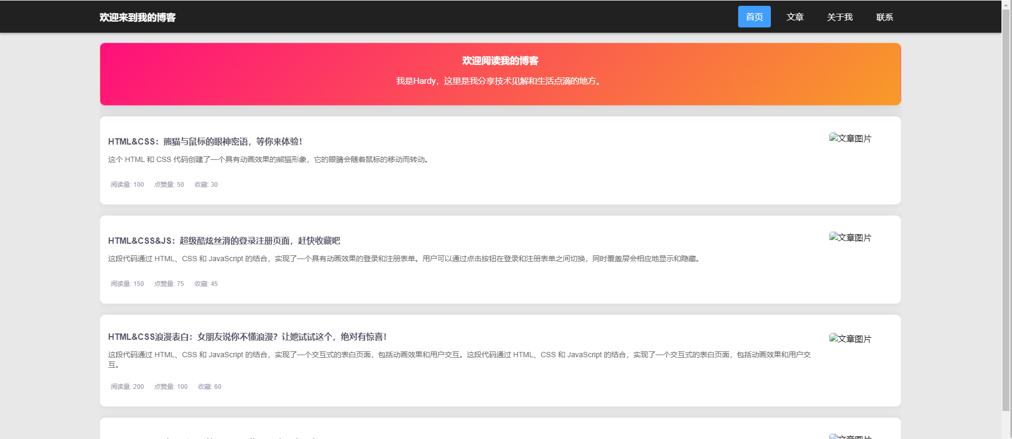Click the 浪漫表白 article's image thumbnail
This screenshot has height=439, width=1012.
(x=850, y=339)
